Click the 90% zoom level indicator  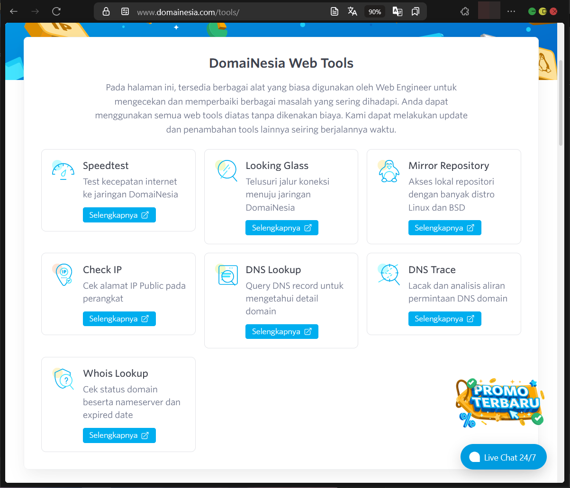click(x=375, y=12)
